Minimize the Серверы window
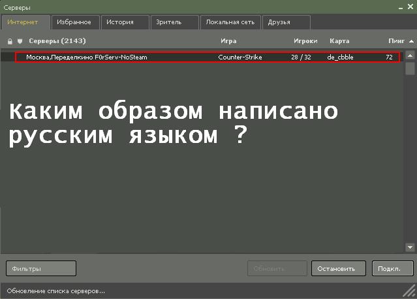Image resolution: width=417 pixels, height=299 pixels. [401, 8]
